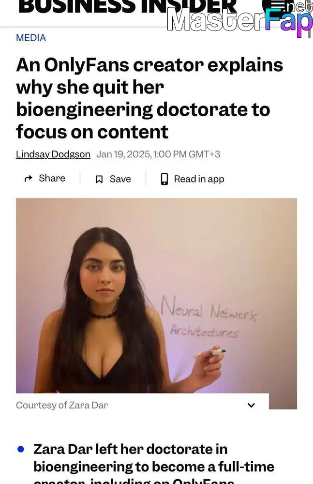Click the Courtesy of Zara Dar caption
This screenshot has width=313, height=484.
(62, 405)
